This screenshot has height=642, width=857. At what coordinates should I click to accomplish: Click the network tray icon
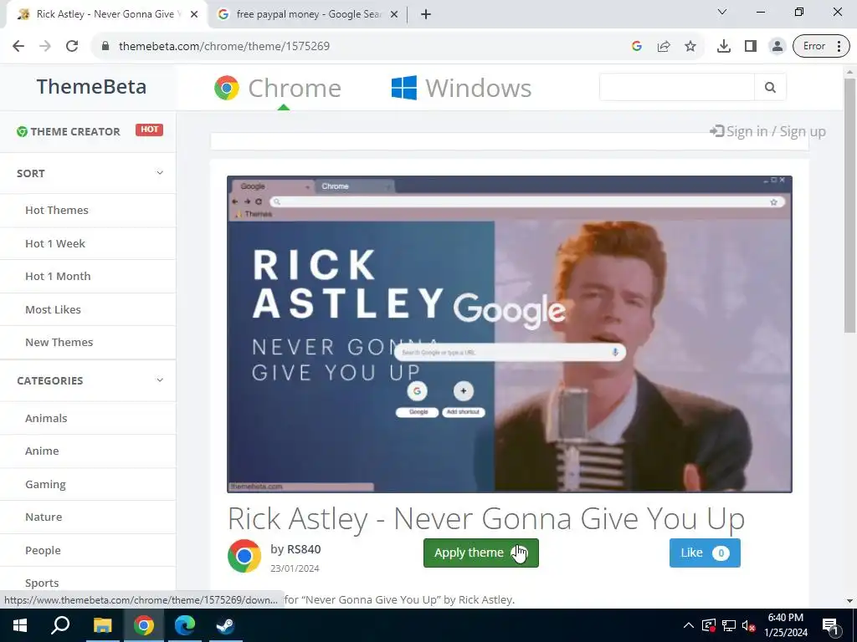[x=729, y=625]
